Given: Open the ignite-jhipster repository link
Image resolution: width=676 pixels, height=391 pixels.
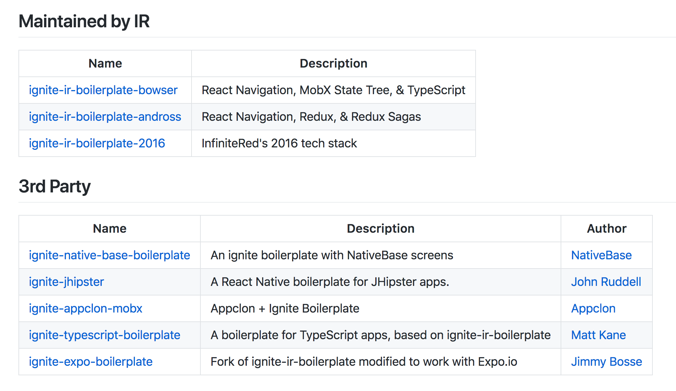Looking at the screenshot, I should tap(66, 282).
